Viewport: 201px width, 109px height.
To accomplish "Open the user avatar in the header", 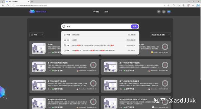I will [x=169, y=12].
